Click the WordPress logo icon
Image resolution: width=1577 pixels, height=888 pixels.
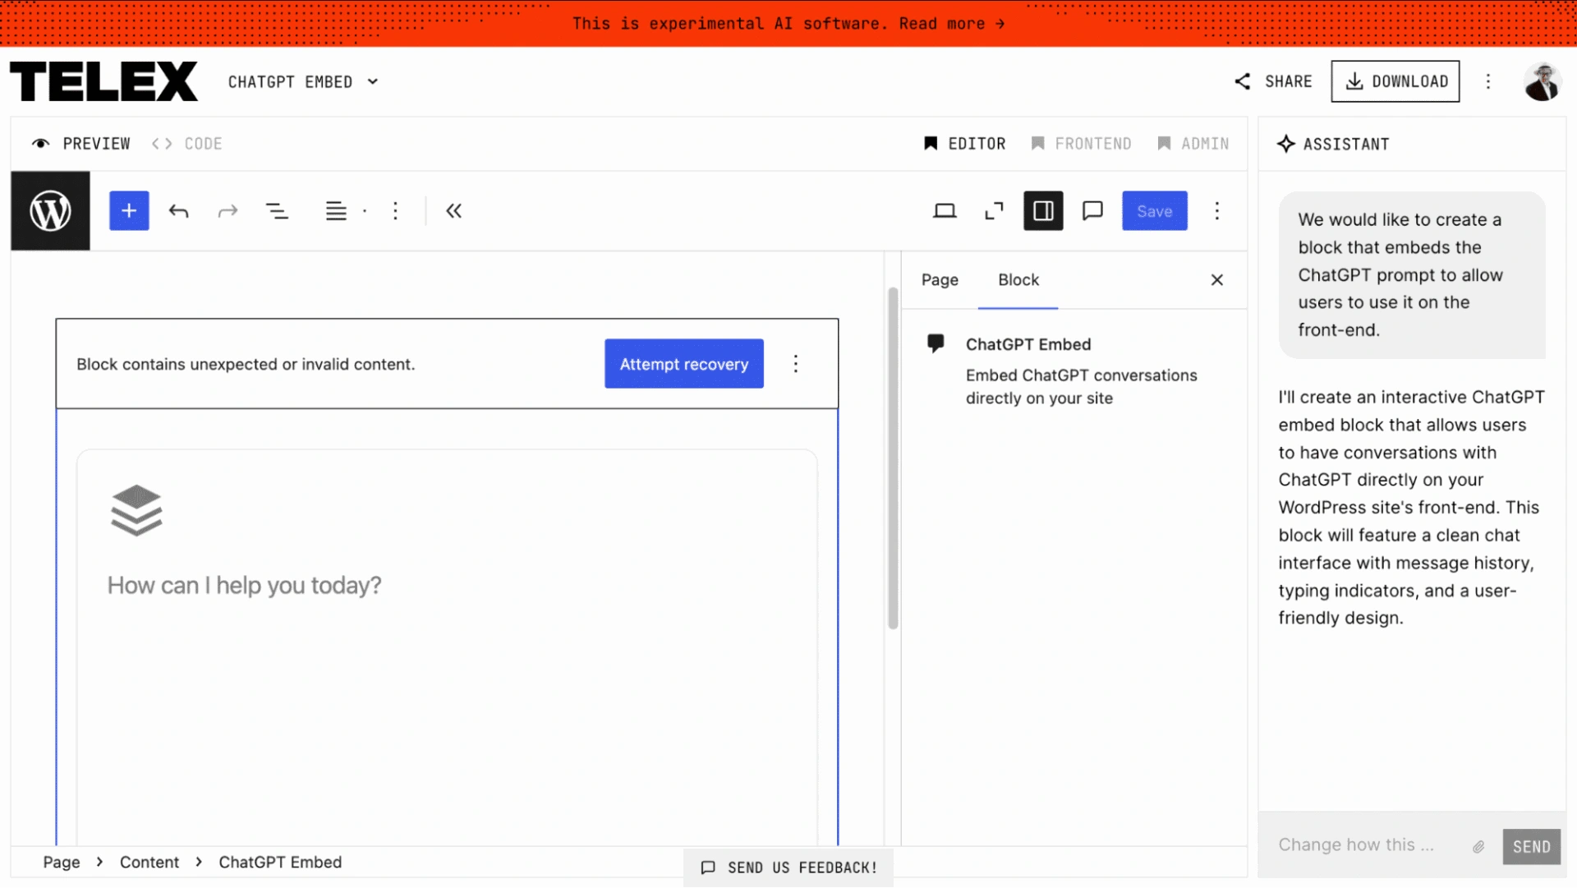tap(50, 211)
